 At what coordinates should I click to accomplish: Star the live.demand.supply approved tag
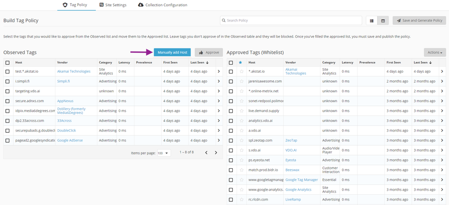(x=241, y=111)
